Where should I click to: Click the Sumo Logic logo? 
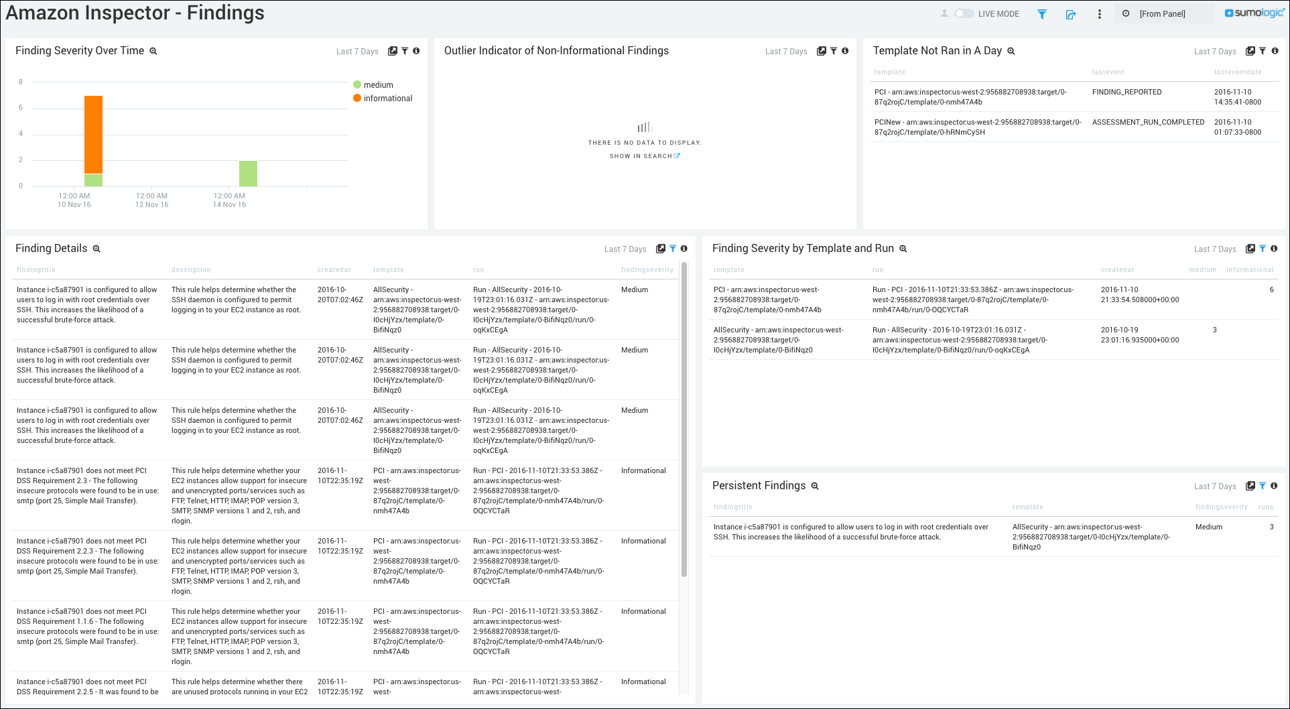click(1254, 13)
